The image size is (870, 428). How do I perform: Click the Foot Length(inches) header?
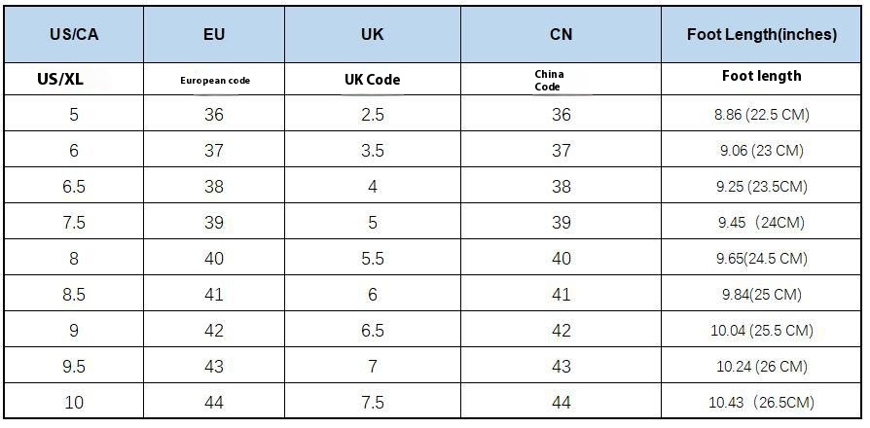click(761, 34)
